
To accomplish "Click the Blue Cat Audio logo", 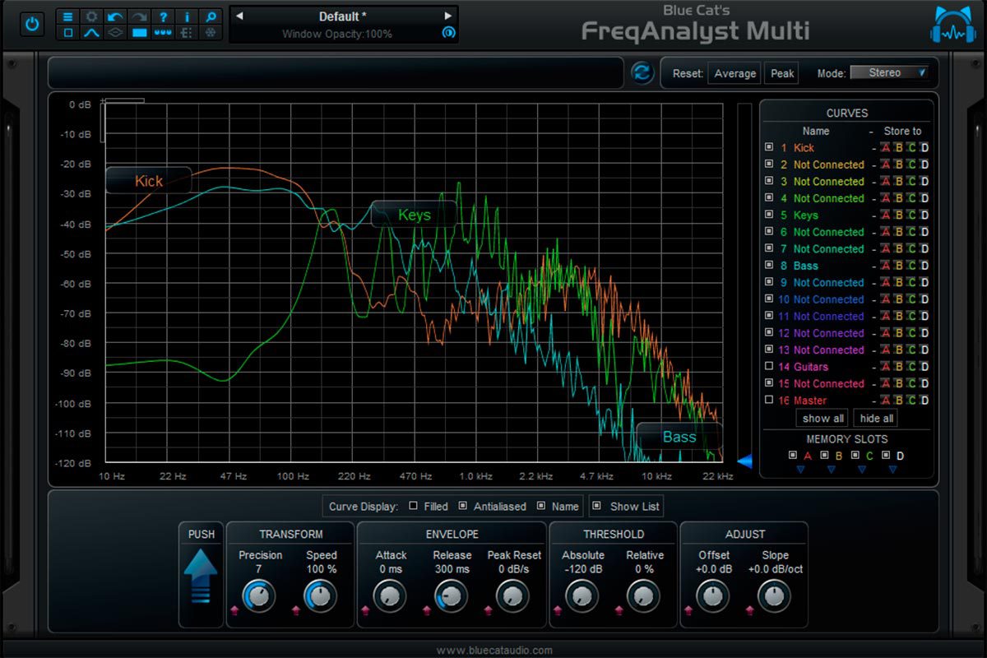I will point(952,26).
